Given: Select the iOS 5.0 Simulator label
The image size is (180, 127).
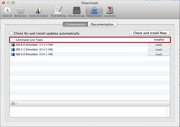Looking at the screenshot, I should 27,54.
